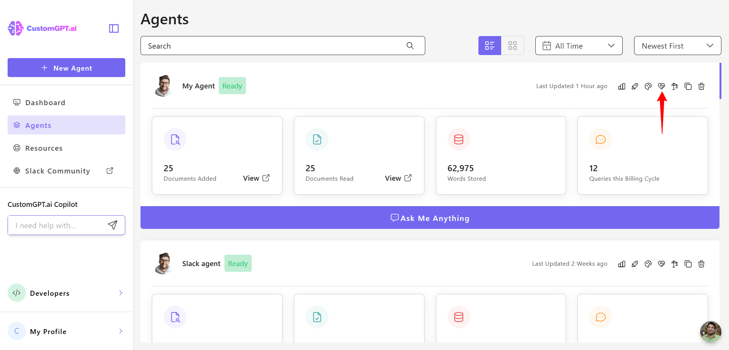Click the rocket deploy icon for Slack agent
The height and width of the screenshot is (350, 729).
point(635,264)
